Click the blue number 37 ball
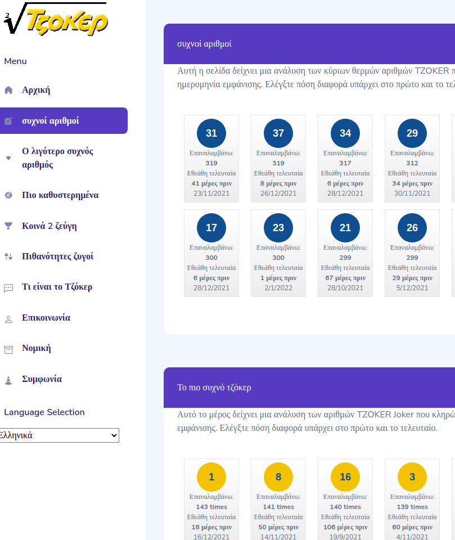This screenshot has height=540, width=455. (x=278, y=133)
